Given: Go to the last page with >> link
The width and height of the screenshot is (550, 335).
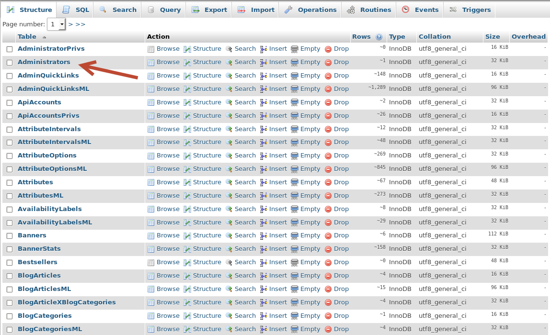Looking at the screenshot, I should tap(80, 24).
